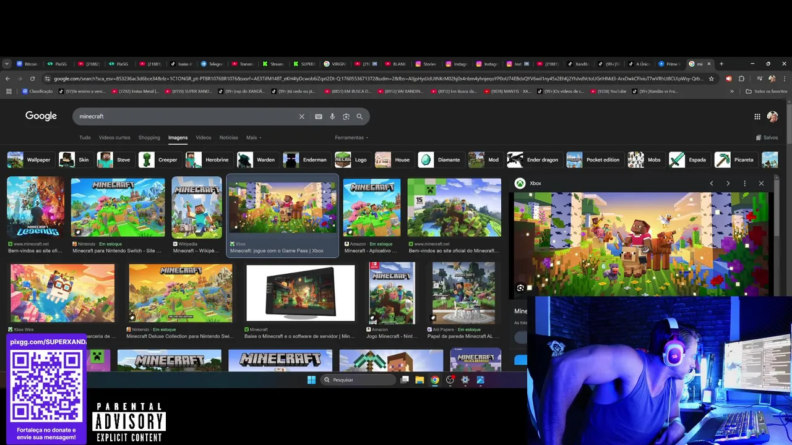Switch to the Vídeos curtos tab
The width and height of the screenshot is (792, 445).
[x=114, y=138]
